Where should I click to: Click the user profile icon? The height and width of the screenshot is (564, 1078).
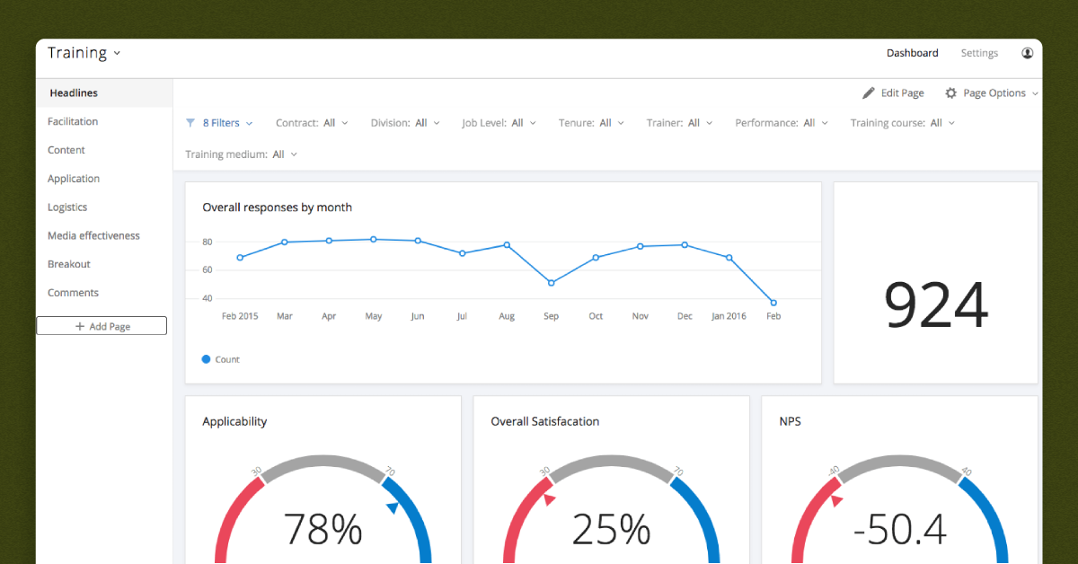tap(1027, 53)
